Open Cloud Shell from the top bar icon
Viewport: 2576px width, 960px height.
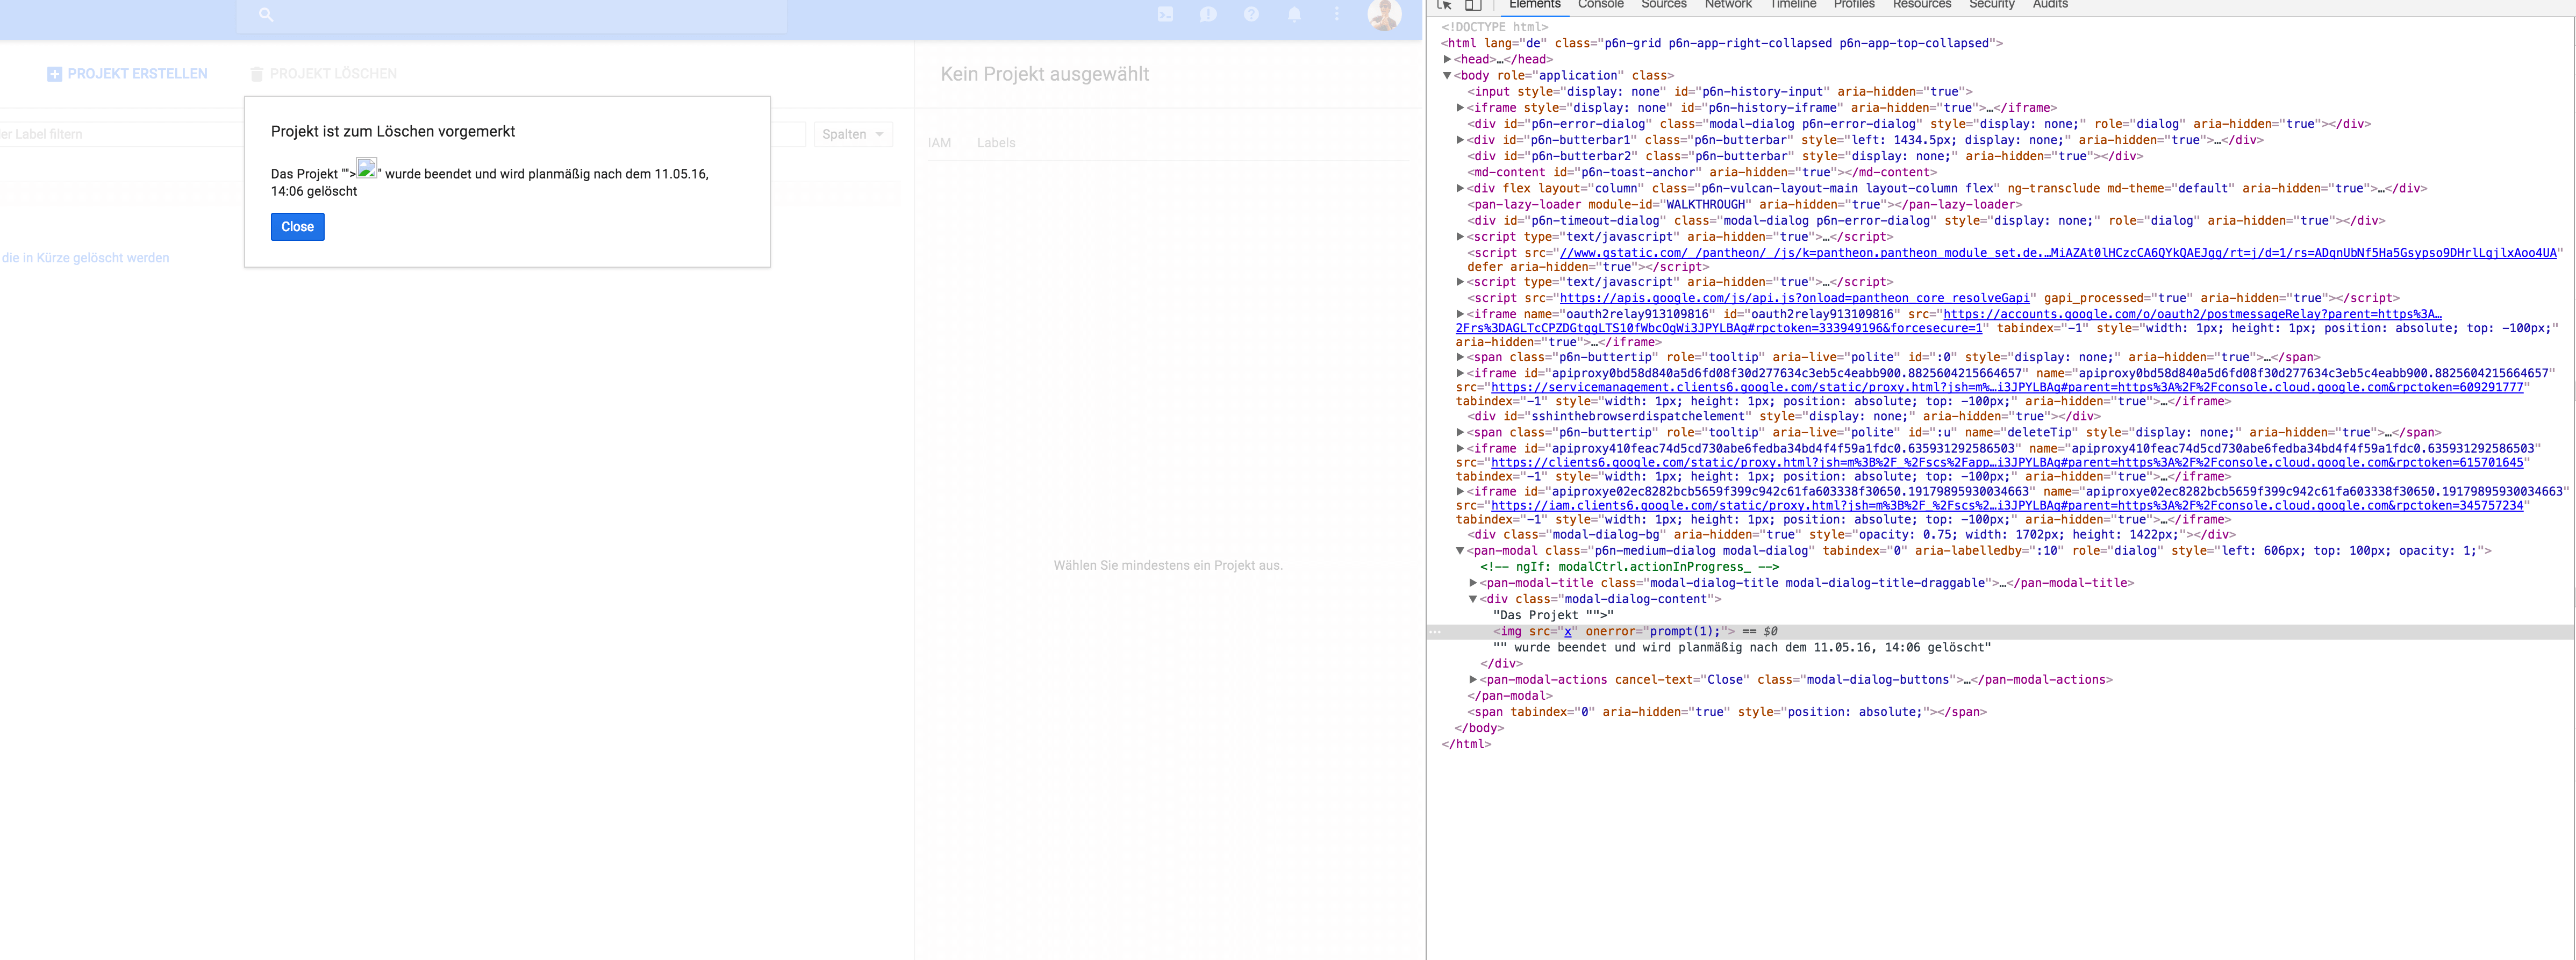pos(1165,15)
